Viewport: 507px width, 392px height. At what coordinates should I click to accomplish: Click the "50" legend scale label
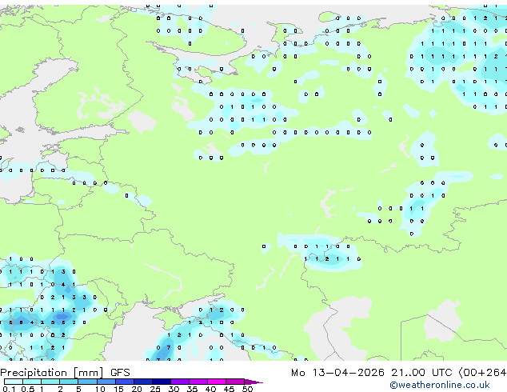[x=247, y=389]
